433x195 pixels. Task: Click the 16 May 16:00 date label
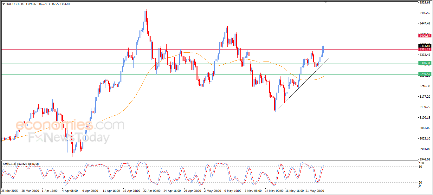(x=294, y=191)
